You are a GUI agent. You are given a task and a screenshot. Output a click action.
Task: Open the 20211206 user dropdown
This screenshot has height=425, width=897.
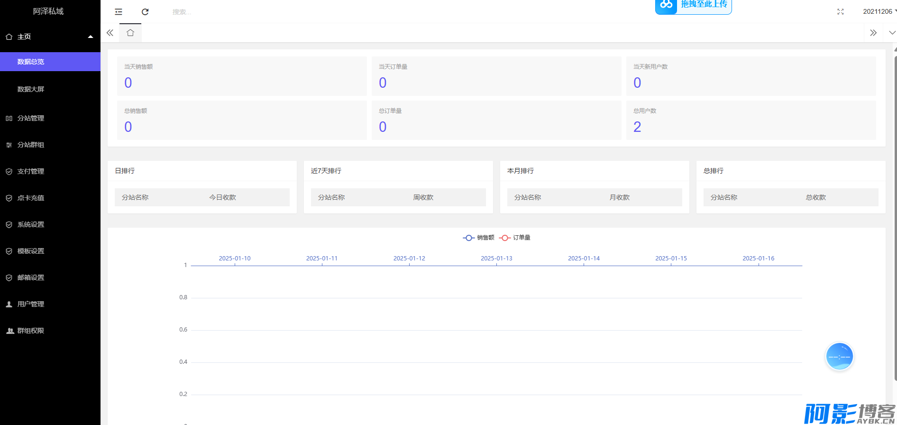coord(880,11)
